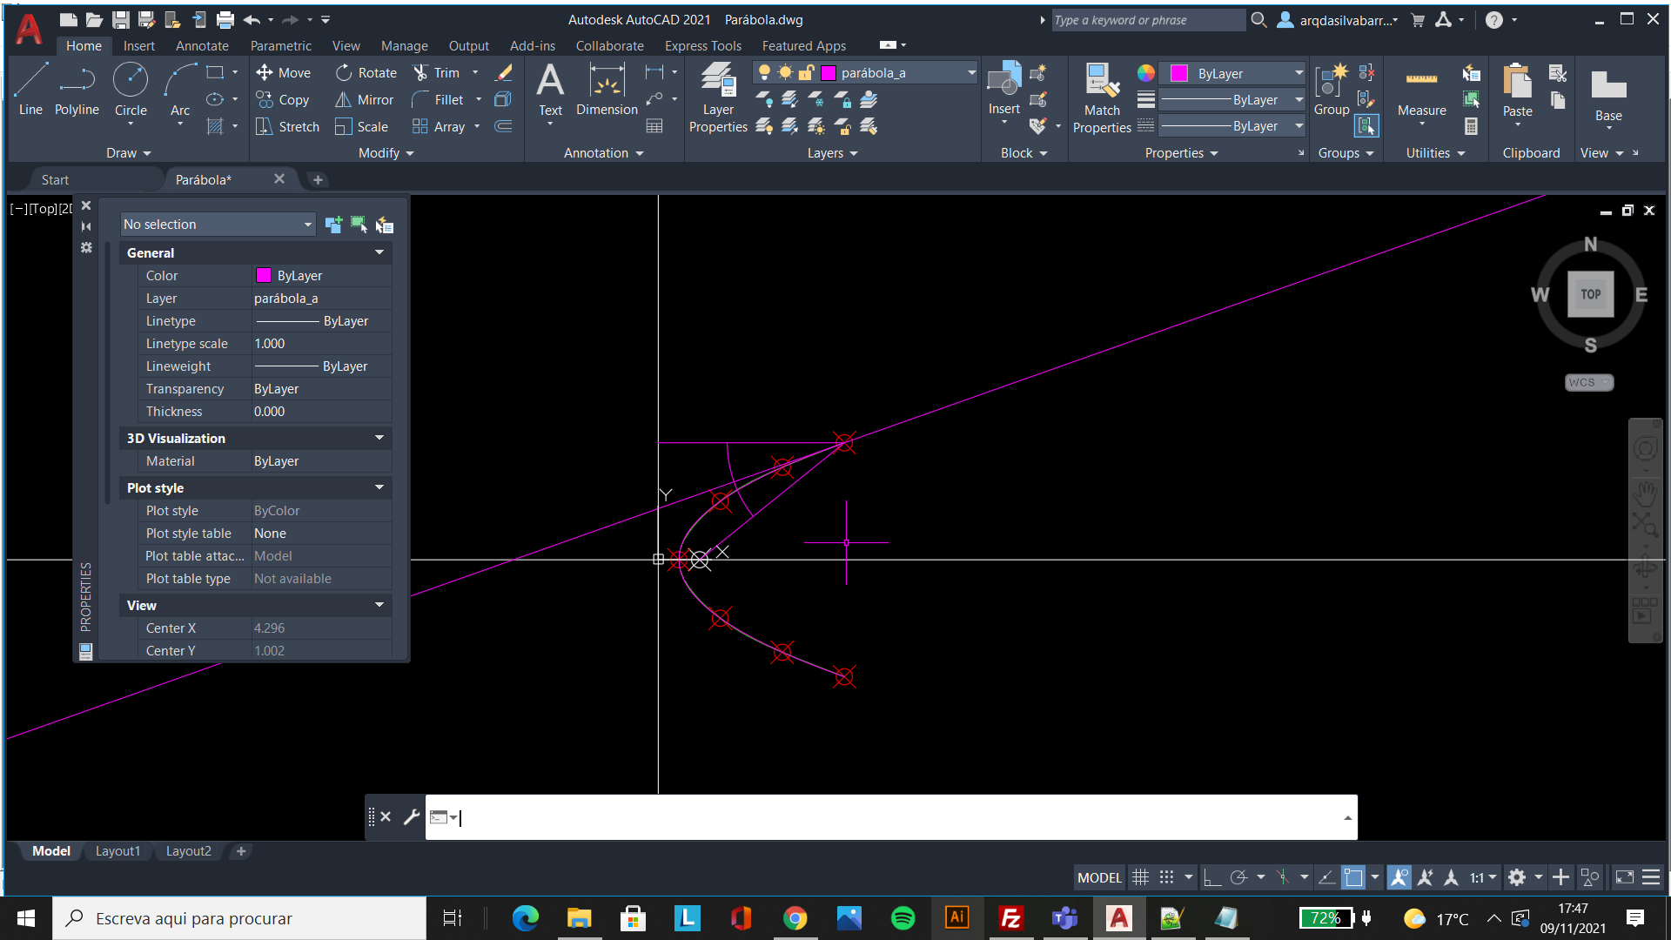The width and height of the screenshot is (1671, 940).
Task: Click the magenta swatch in layer dropdown
Action: pos(829,73)
